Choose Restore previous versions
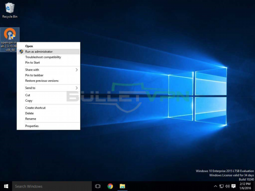The height and width of the screenshot is (191, 255). (48, 81)
